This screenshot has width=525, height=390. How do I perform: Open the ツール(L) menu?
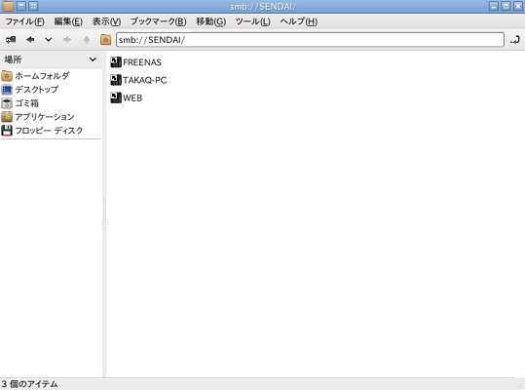point(252,21)
